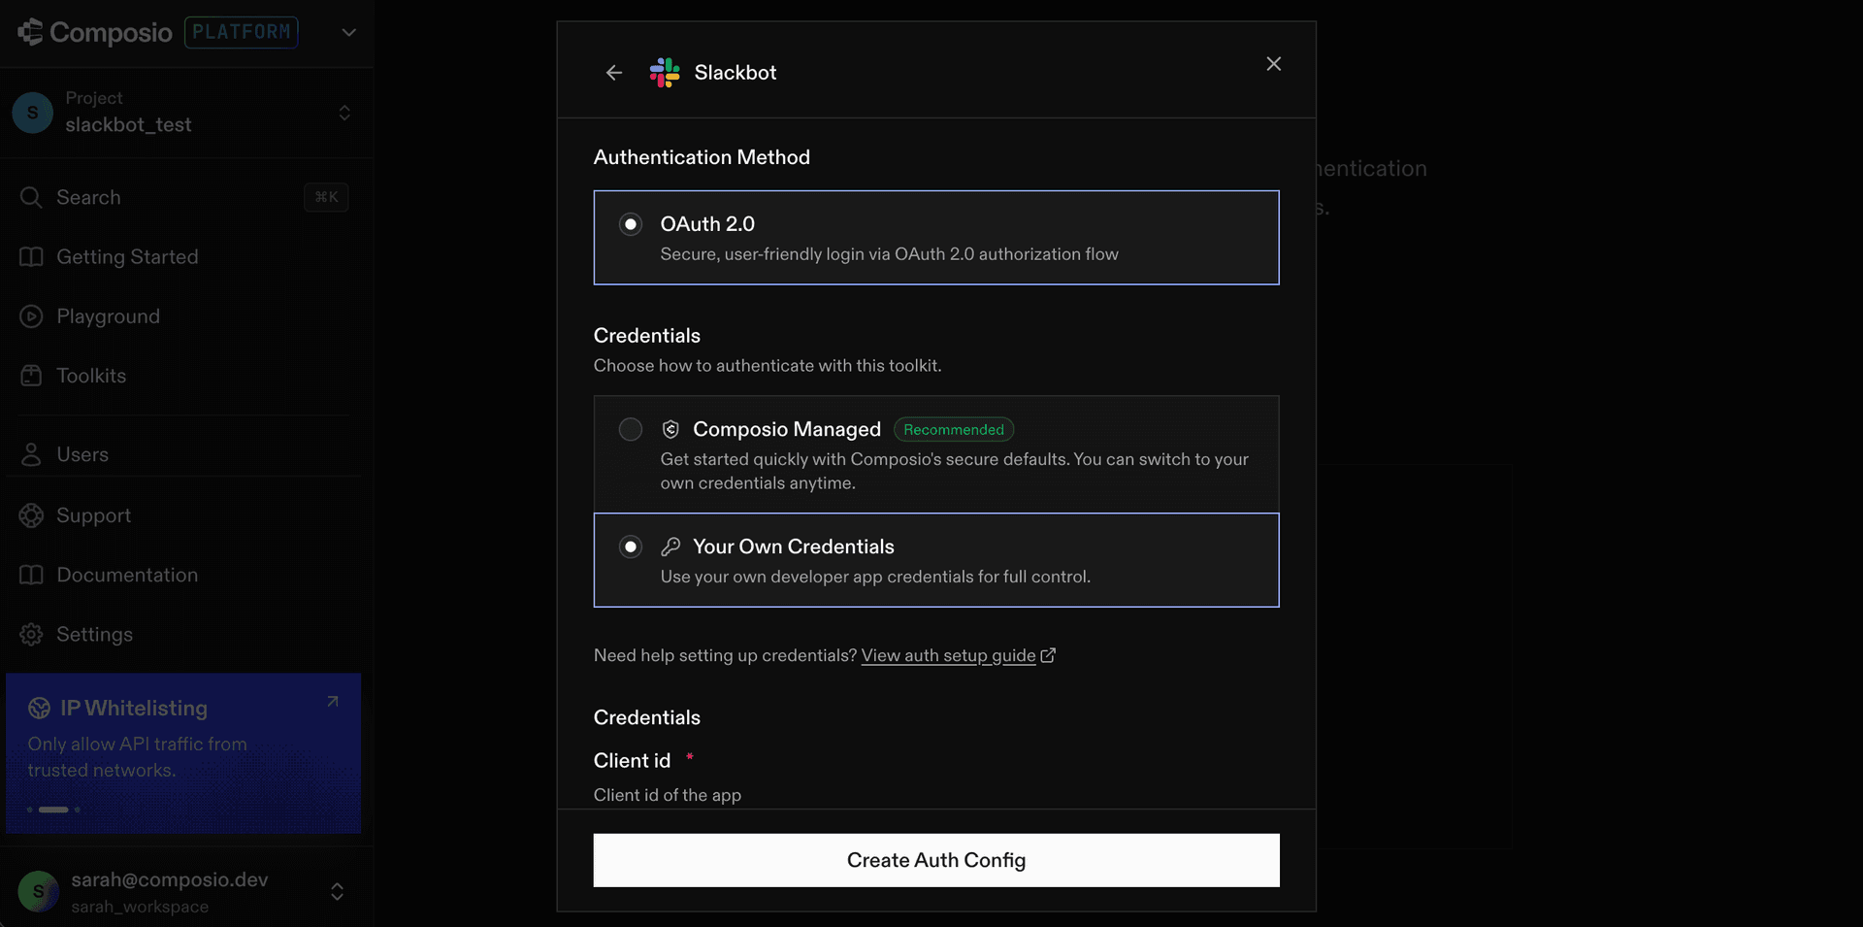This screenshot has height=927, width=1863.
Task: Open the IP Whitelisting promo card
Action: [x=183, y=753]
